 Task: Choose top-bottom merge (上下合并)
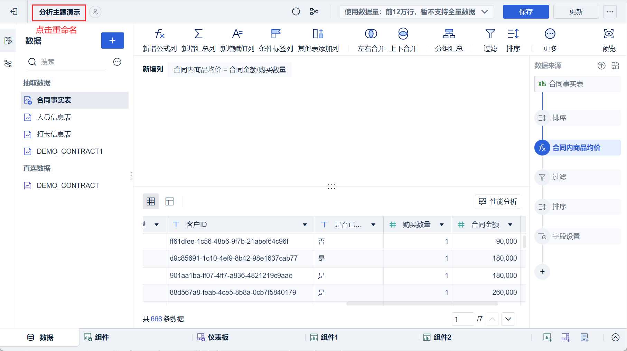pyautogui.click(x=403, y=40)
